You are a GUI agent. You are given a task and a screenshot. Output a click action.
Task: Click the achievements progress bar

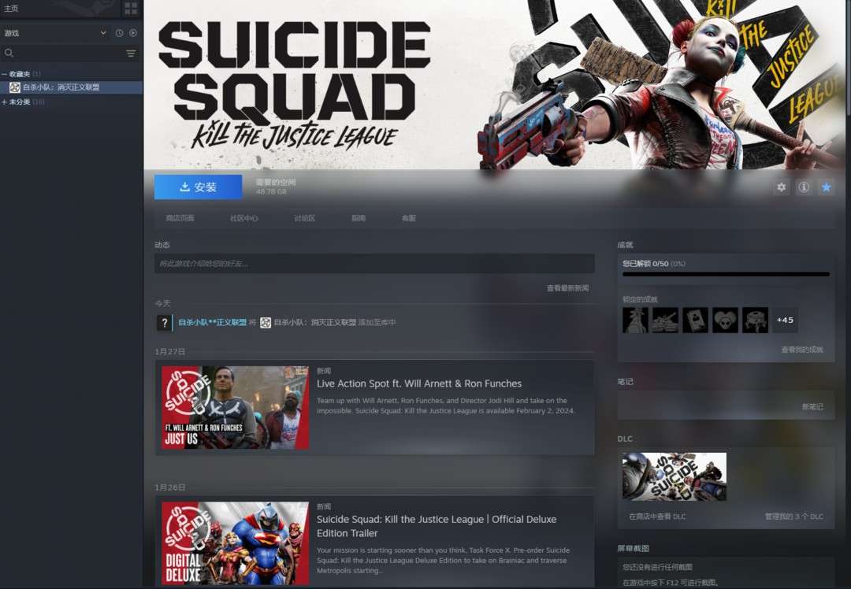click(726, 274)
